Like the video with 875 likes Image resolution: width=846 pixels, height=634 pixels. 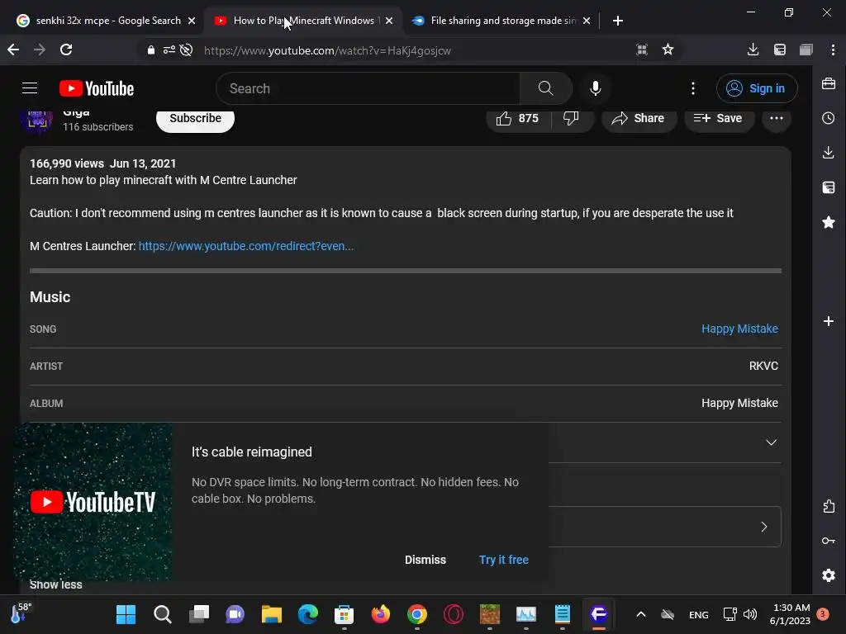[x=518, y=118]
